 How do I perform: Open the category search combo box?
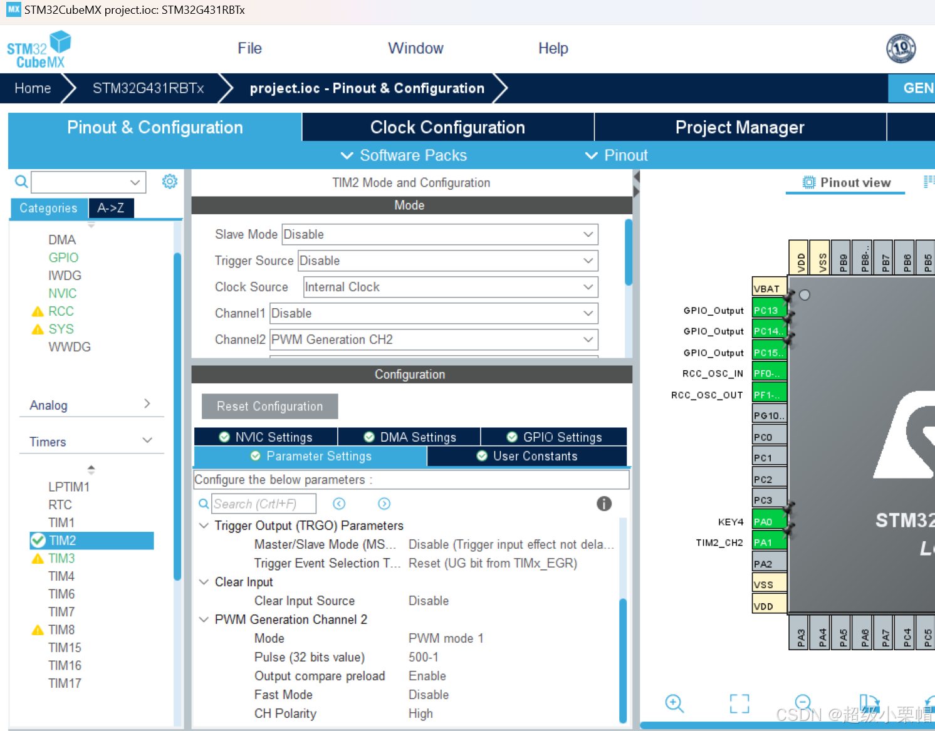pos(88,182)
